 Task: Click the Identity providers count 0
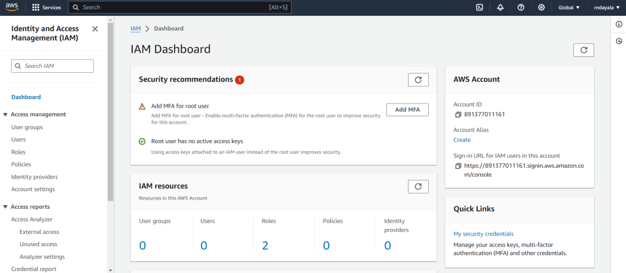click(388, 245)
